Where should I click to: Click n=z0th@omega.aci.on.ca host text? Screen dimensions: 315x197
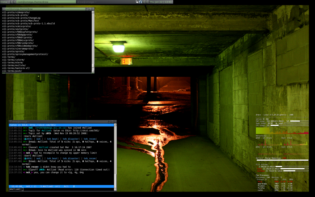(x=51, y=128)
